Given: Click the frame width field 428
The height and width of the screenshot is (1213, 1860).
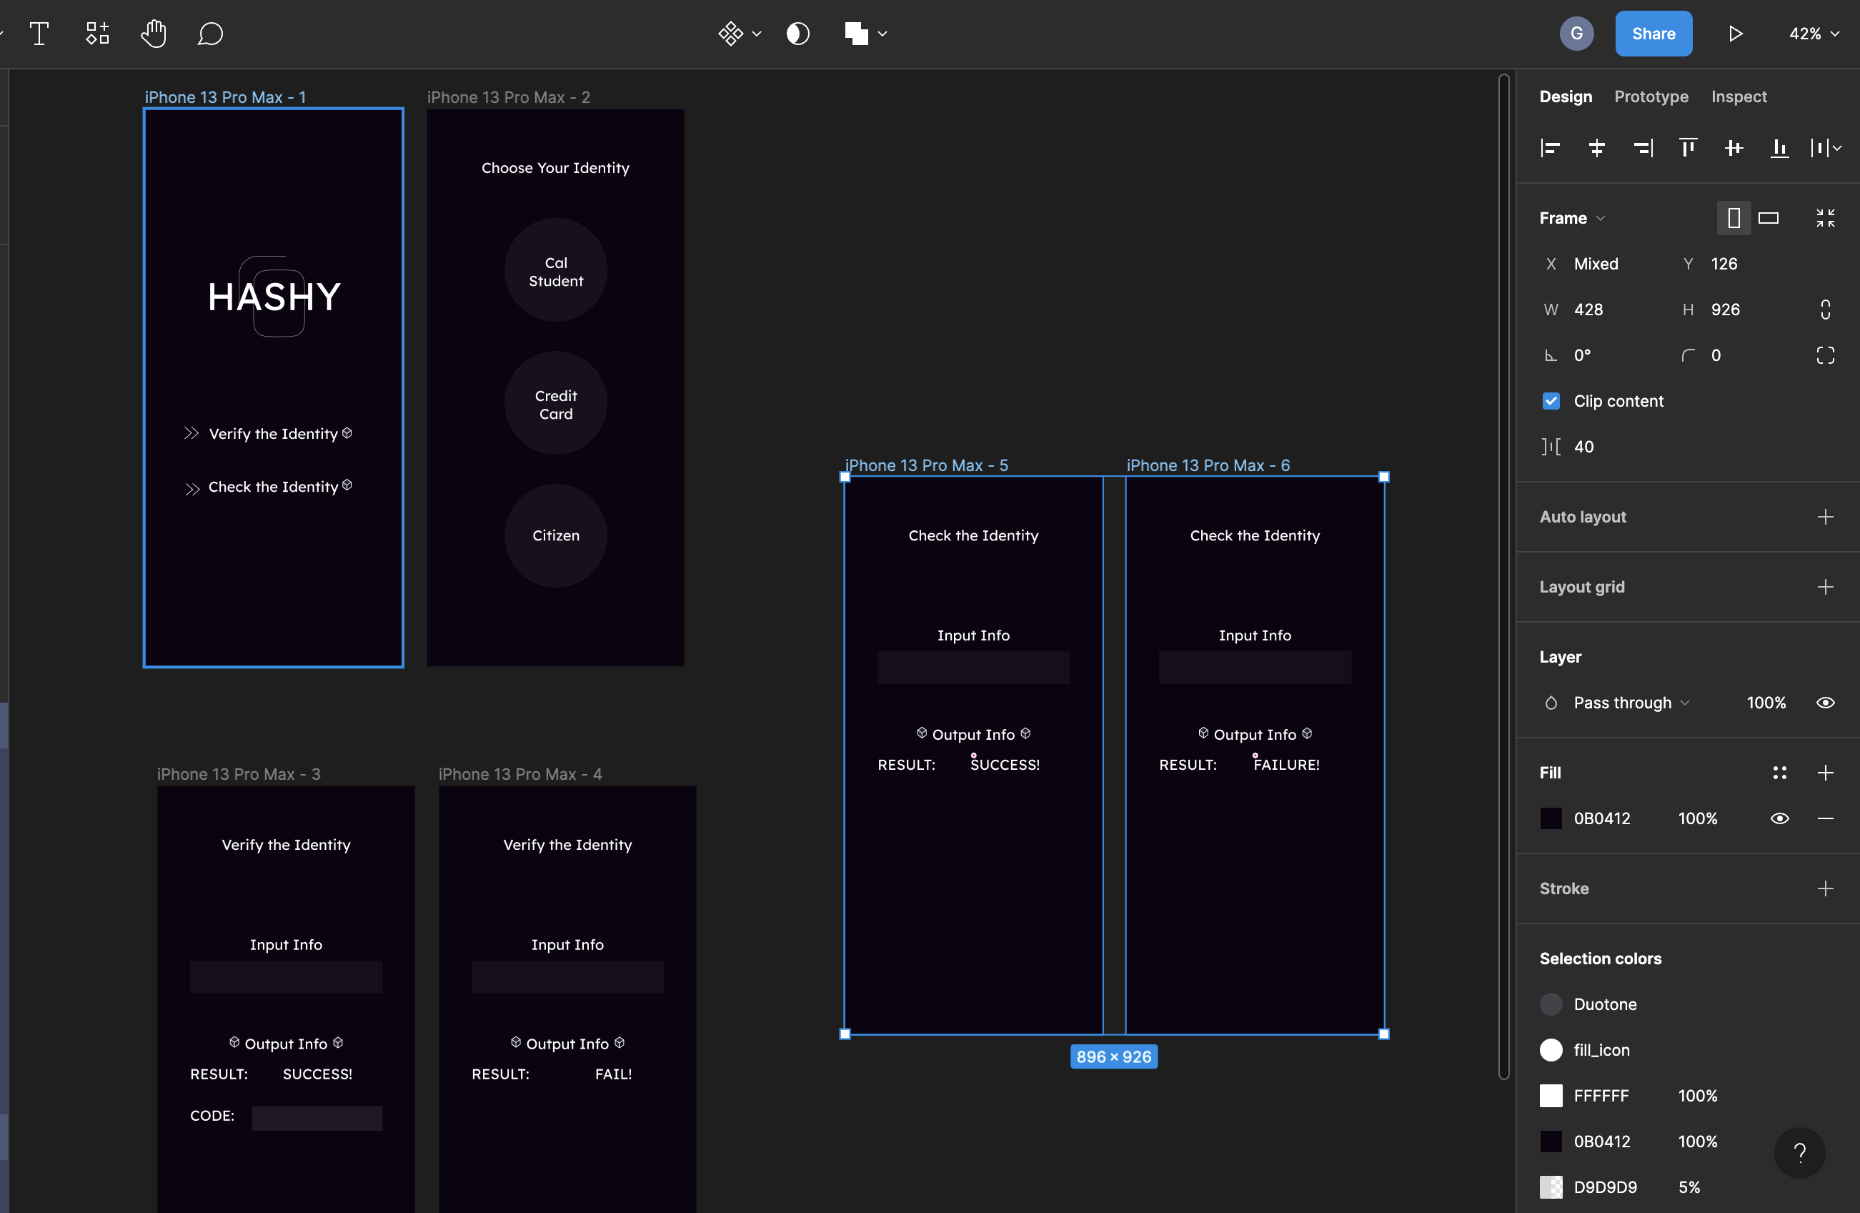Looking at the screenshot, I should pyautogui.click(x=1588, y=310).
